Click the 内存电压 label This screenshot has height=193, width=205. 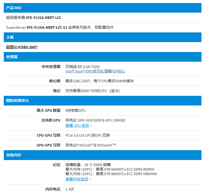coord(53,189)
